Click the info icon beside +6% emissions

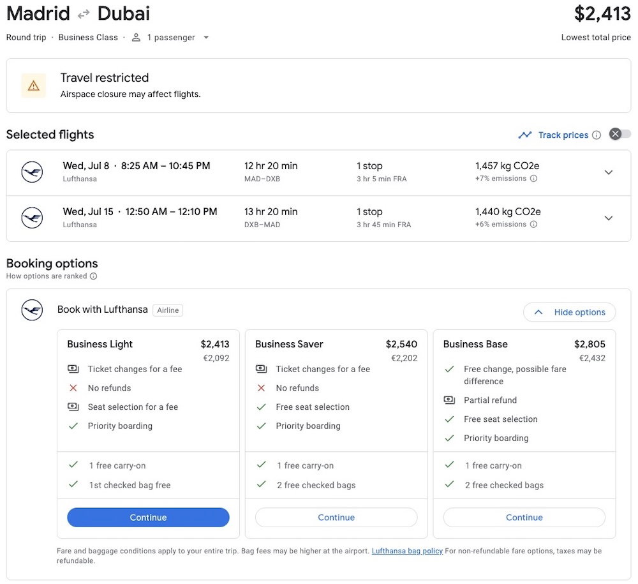[x=534, y=225]
